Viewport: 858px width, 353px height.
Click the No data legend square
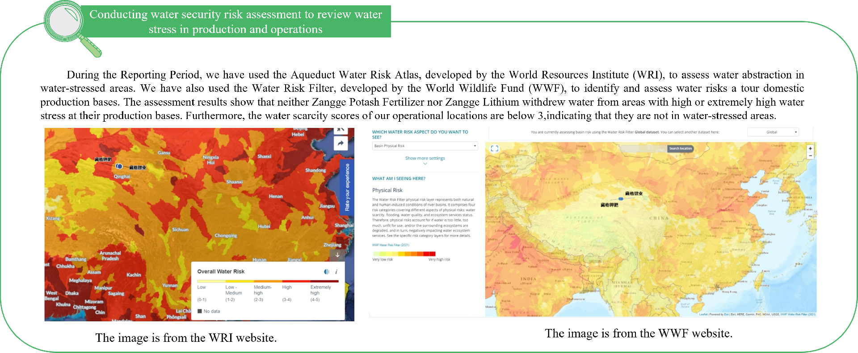coord(200,311)
